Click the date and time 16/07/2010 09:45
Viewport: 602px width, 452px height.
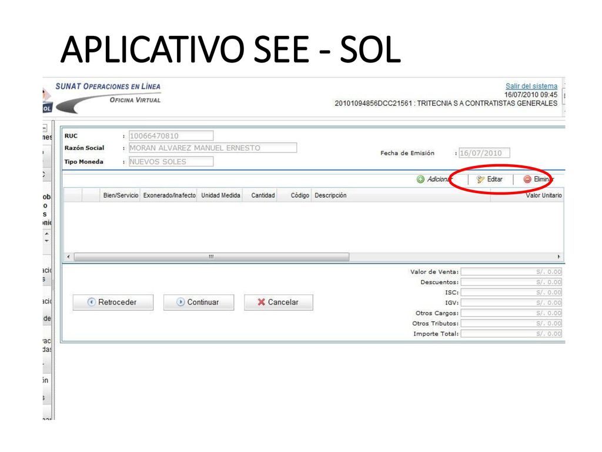point(531,95)
